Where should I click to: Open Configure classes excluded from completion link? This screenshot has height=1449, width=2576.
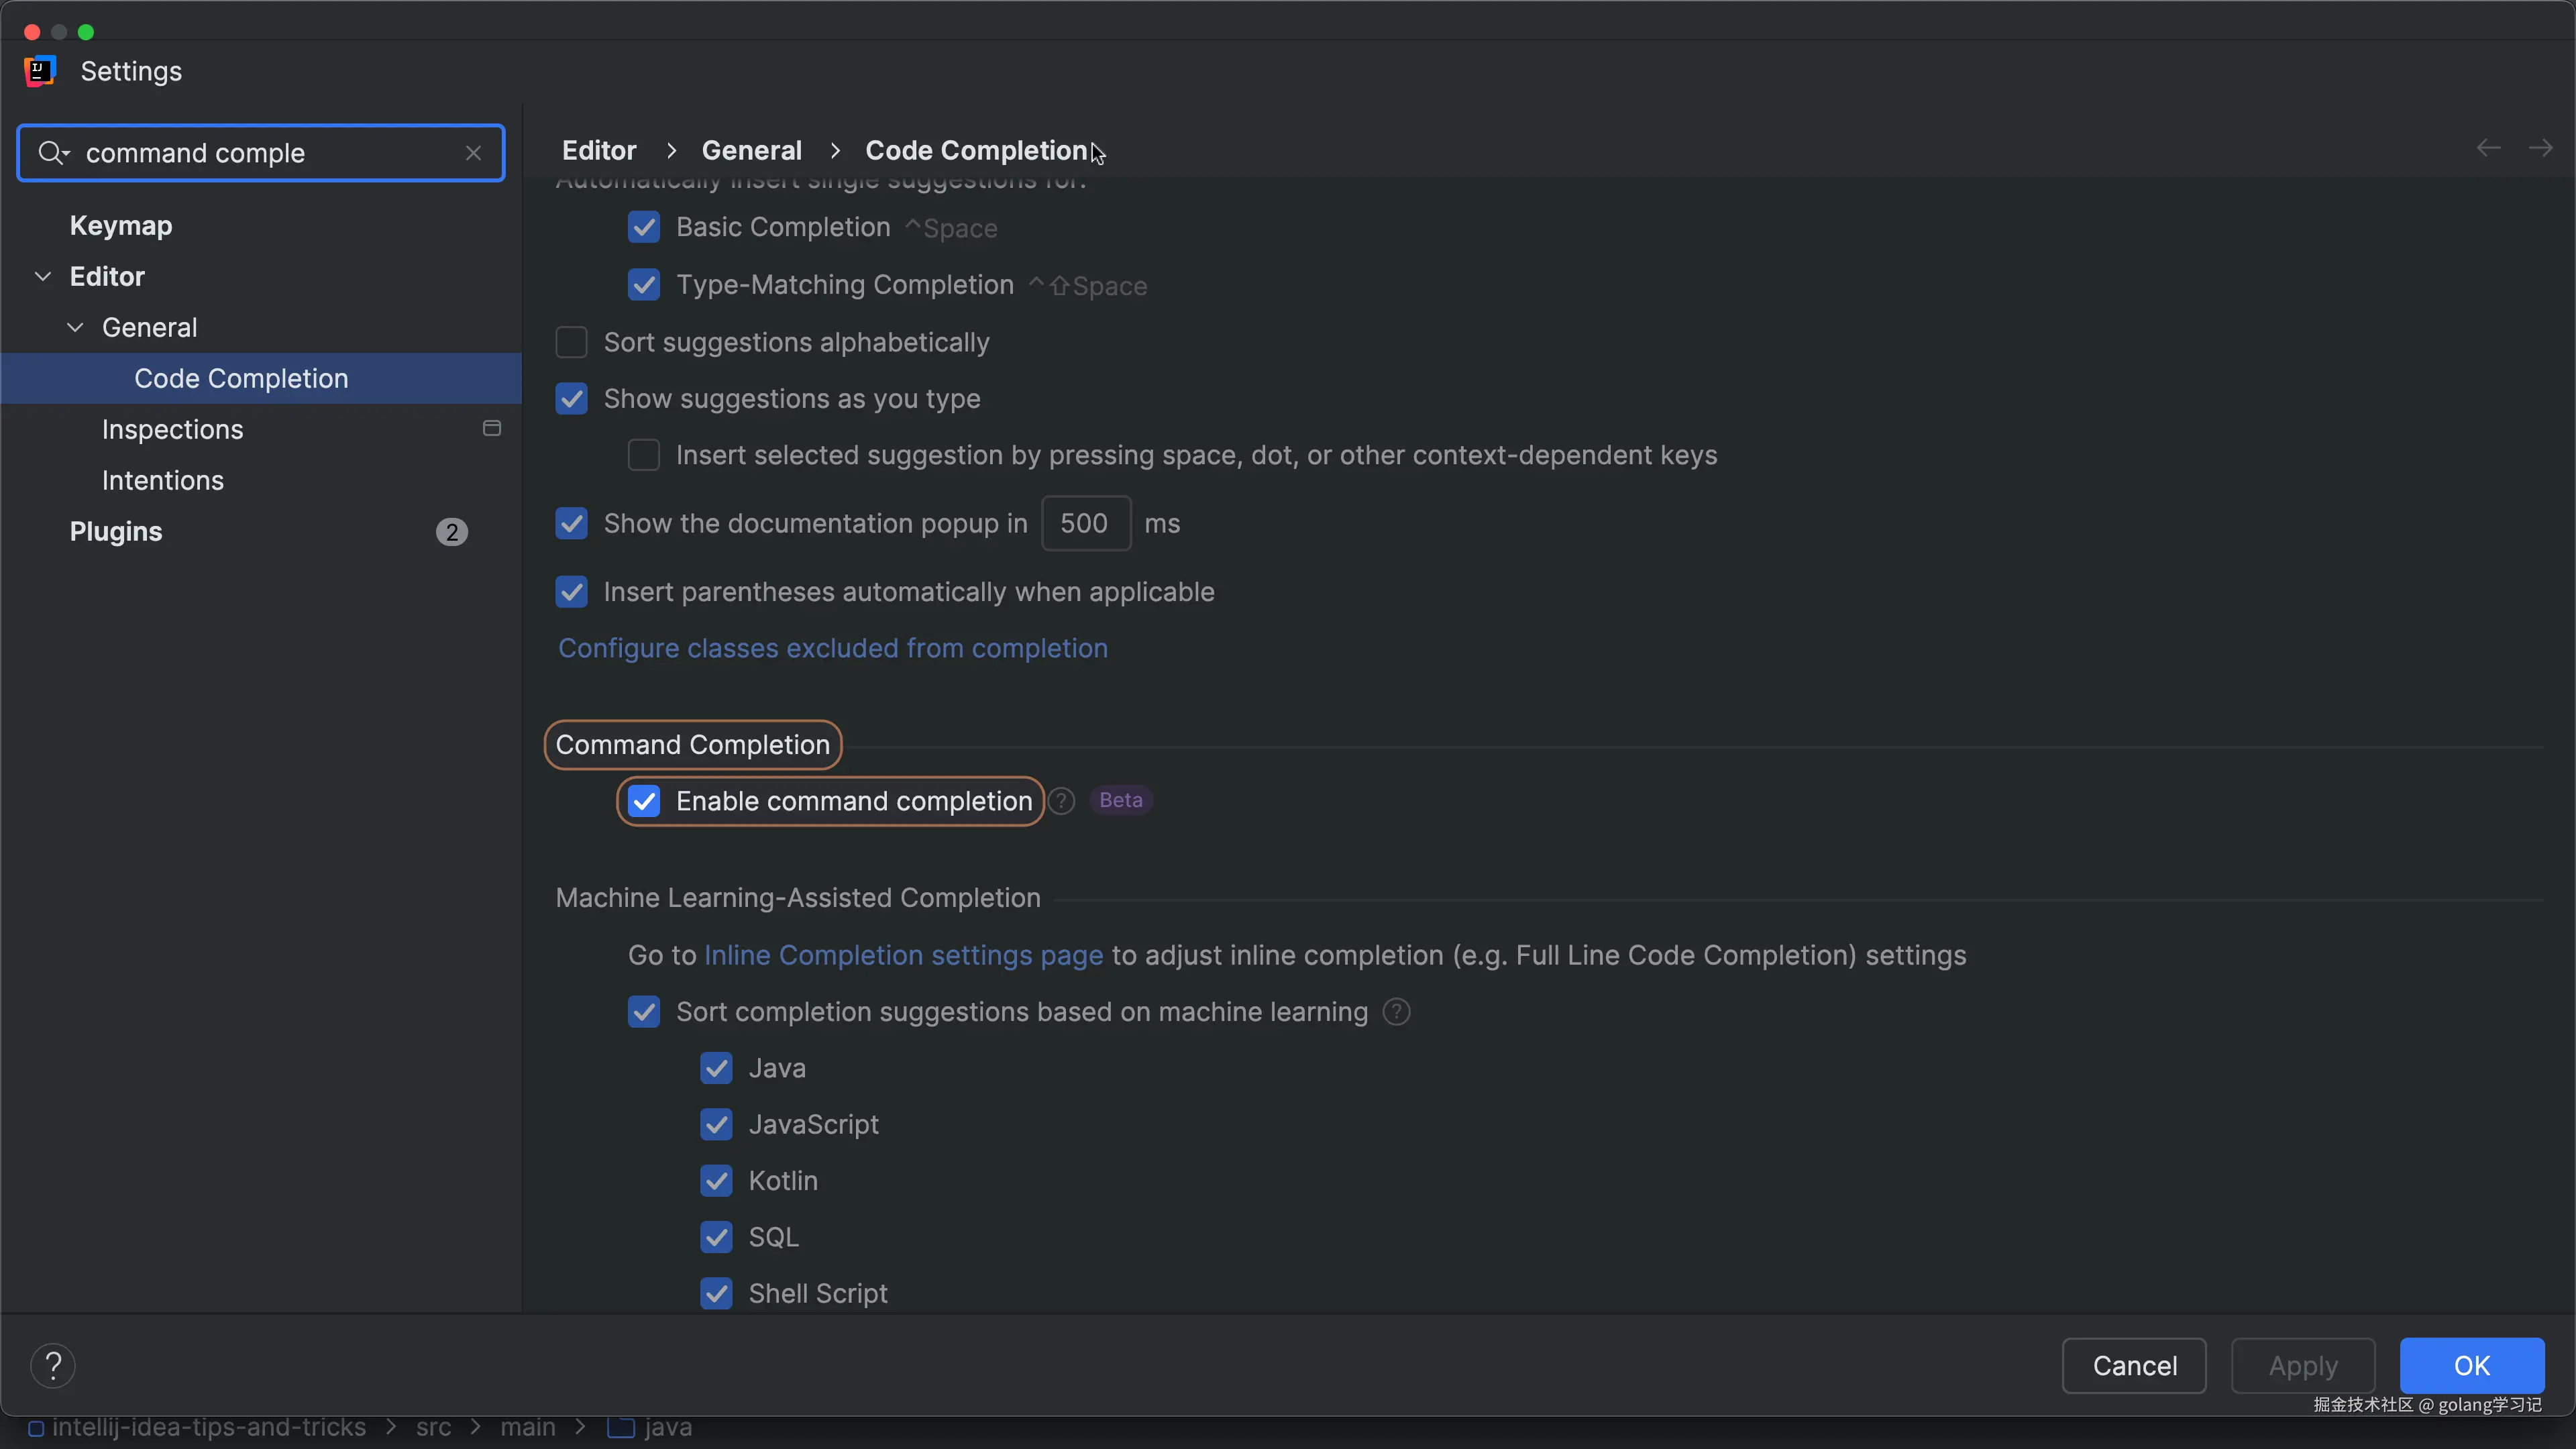pos(832,648)
